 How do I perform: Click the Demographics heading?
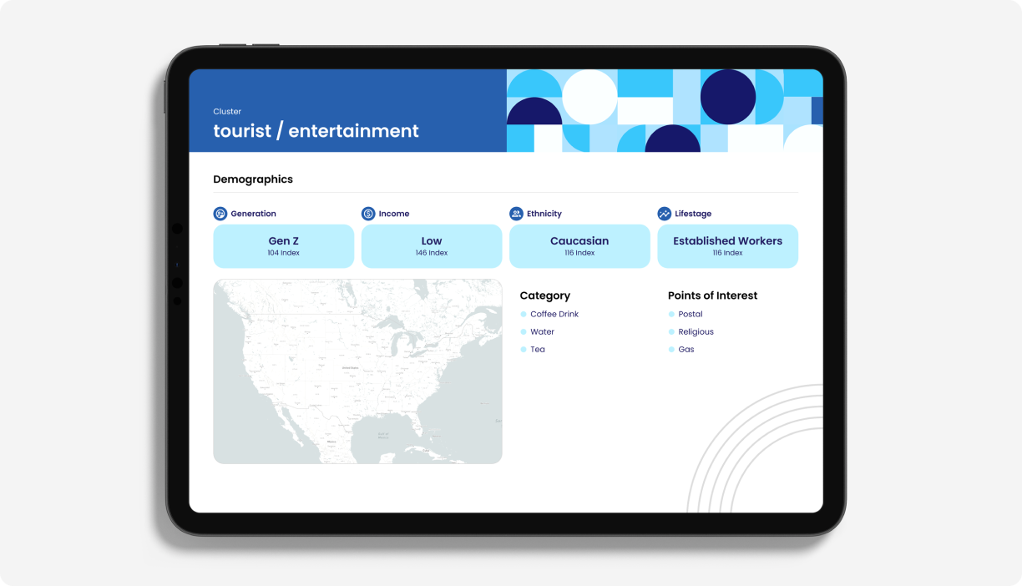tap(253, 179)
